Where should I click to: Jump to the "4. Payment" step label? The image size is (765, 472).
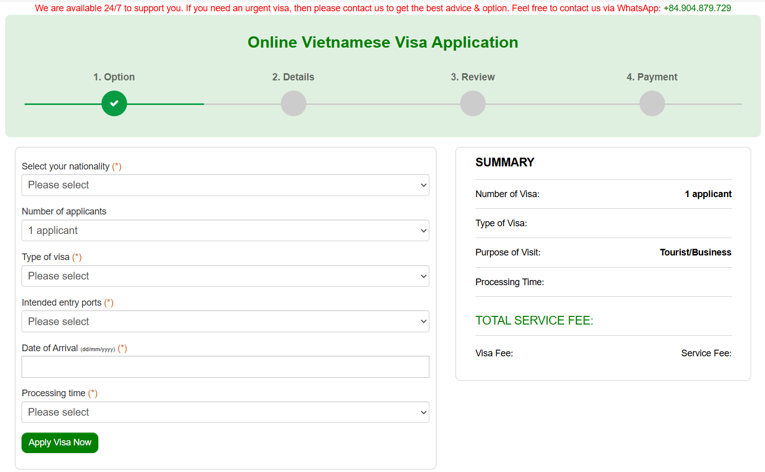click(652, 77)
